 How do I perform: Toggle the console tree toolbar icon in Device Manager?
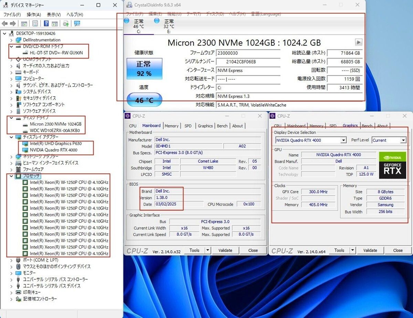24,23
